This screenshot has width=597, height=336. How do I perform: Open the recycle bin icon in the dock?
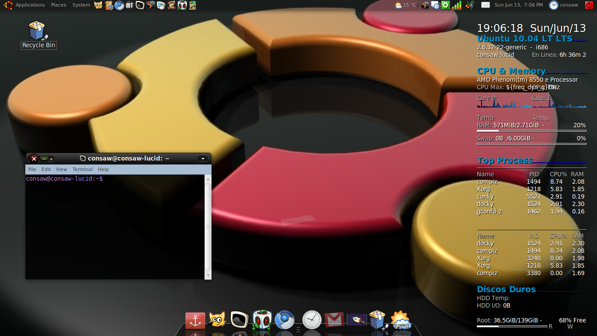pos(378,320)
